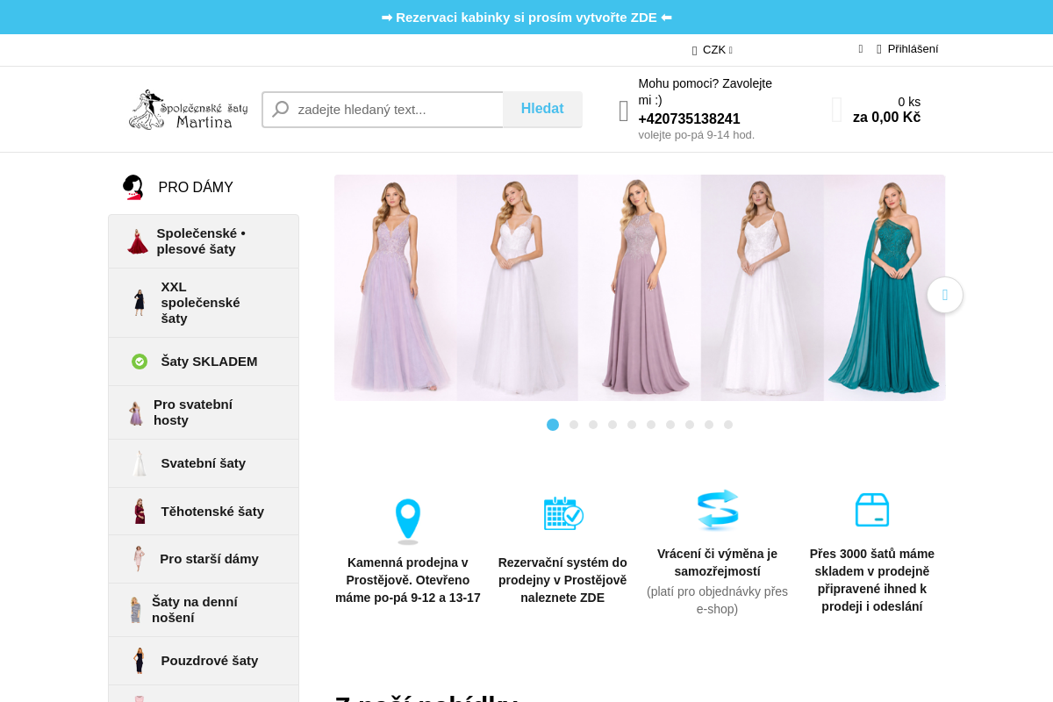Viewport: 1053px width, 702px height.
Task: Click the green checkmark Šaty SKLADEM icon
Action: pos(140,362)
